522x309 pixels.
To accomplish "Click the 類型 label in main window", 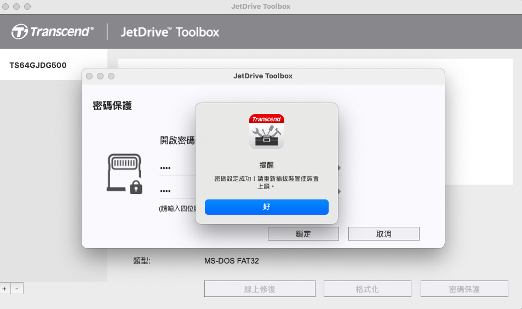I will [x=142, y=261].
